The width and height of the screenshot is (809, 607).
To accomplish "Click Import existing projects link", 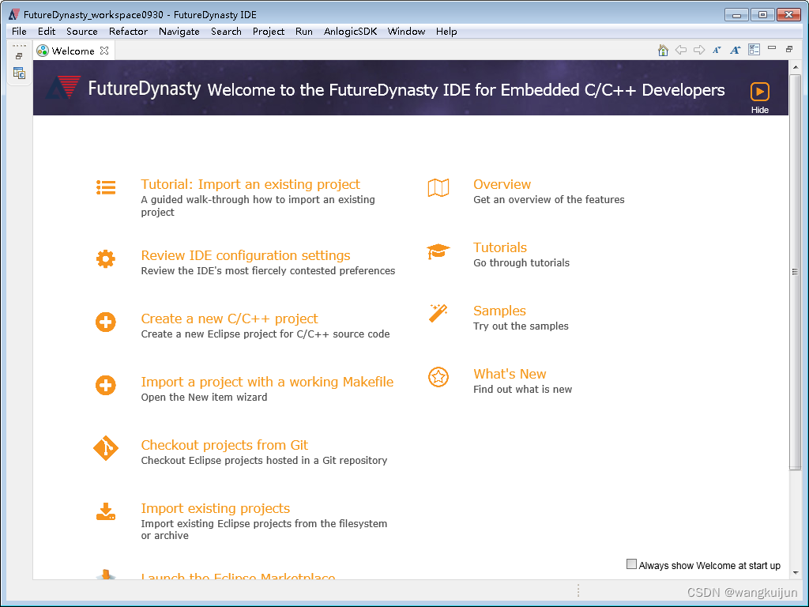I will [216, 508].
